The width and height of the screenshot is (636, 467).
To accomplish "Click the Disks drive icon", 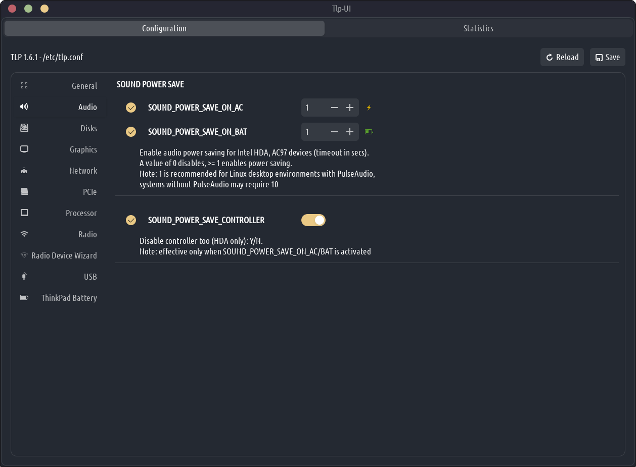I will click(x=24, y=128).
